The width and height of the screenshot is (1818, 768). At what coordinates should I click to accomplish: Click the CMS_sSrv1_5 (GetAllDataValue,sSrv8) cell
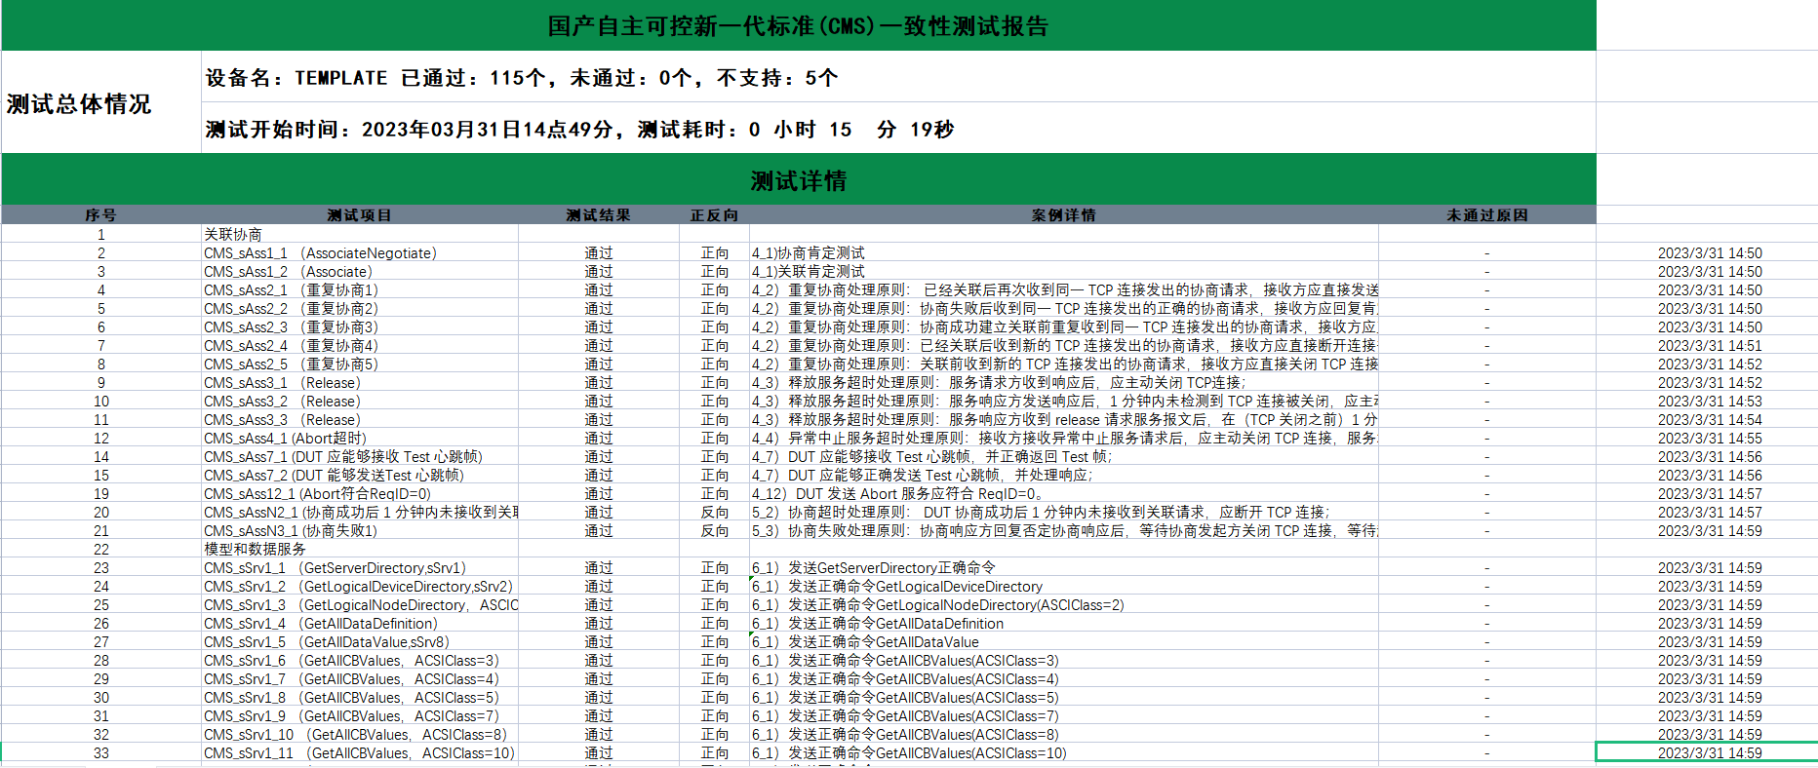360,641
